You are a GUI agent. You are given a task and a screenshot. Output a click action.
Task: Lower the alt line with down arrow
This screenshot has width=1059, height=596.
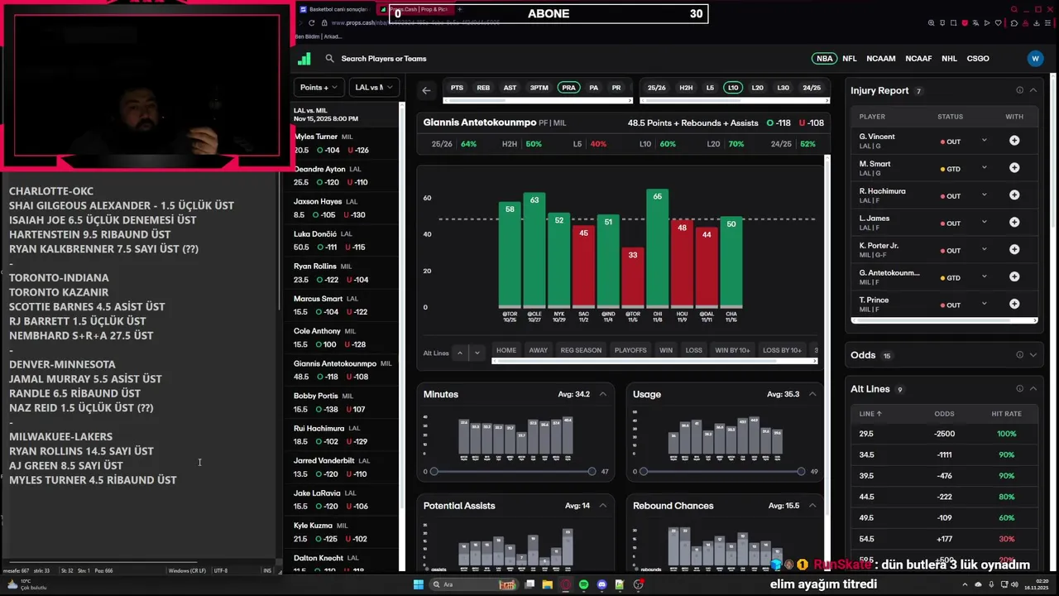(477, 353)
